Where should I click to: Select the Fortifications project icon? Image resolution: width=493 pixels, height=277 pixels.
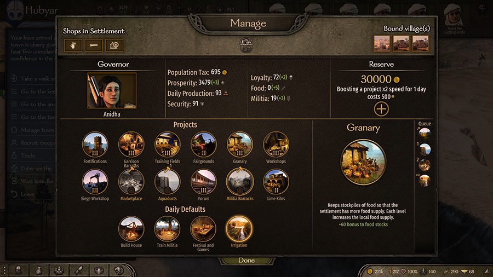[x=95, y=145]
